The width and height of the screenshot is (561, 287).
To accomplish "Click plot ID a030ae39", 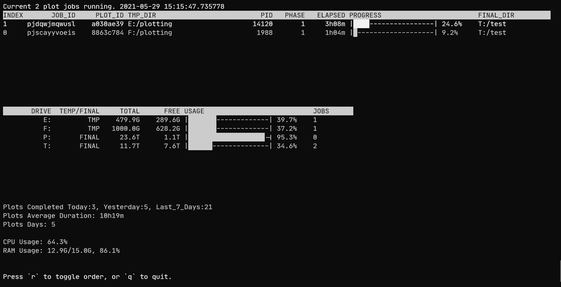I will click(x=108, y=24).
